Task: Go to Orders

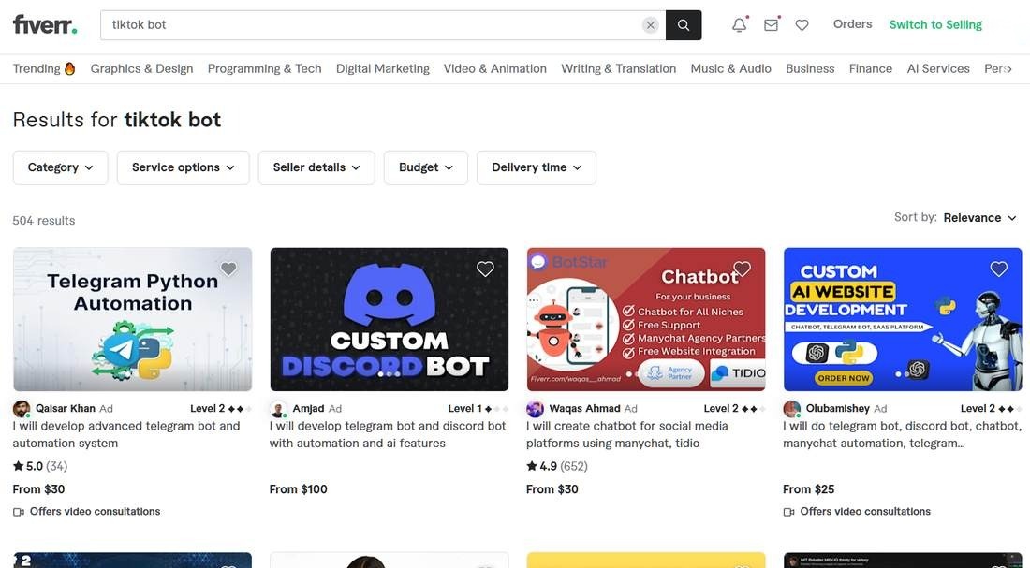Action: click(853, 24)
